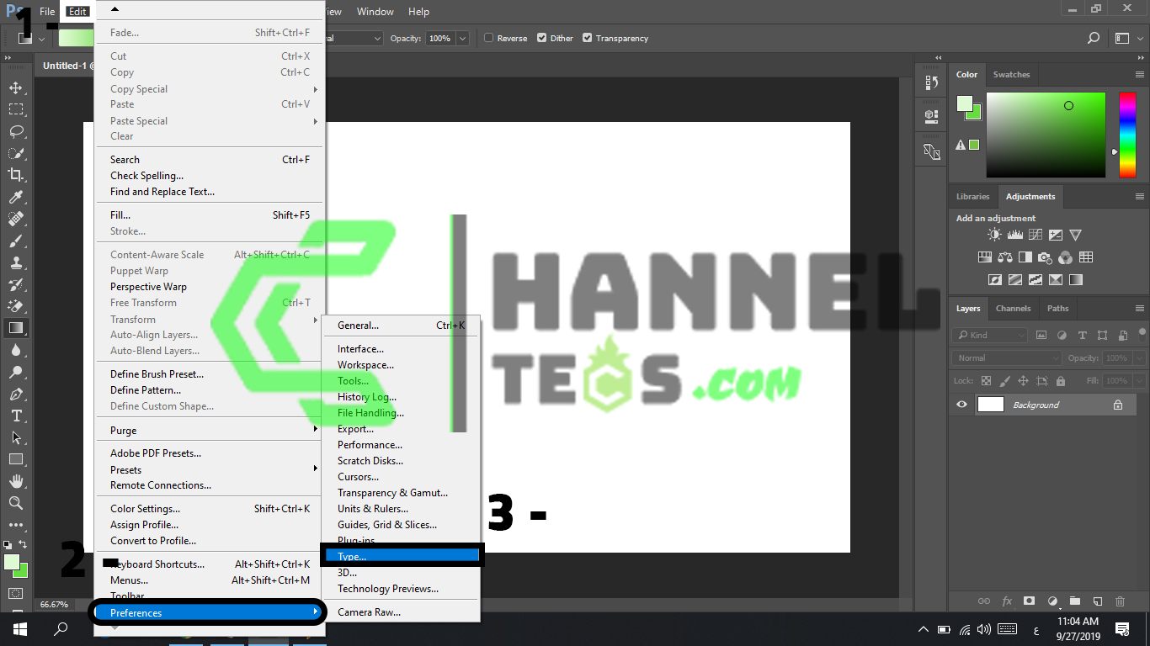Screen dimensions: 1150x646
Task: Create a new layer via Layers panel icon
Action: pos(1097,601)
